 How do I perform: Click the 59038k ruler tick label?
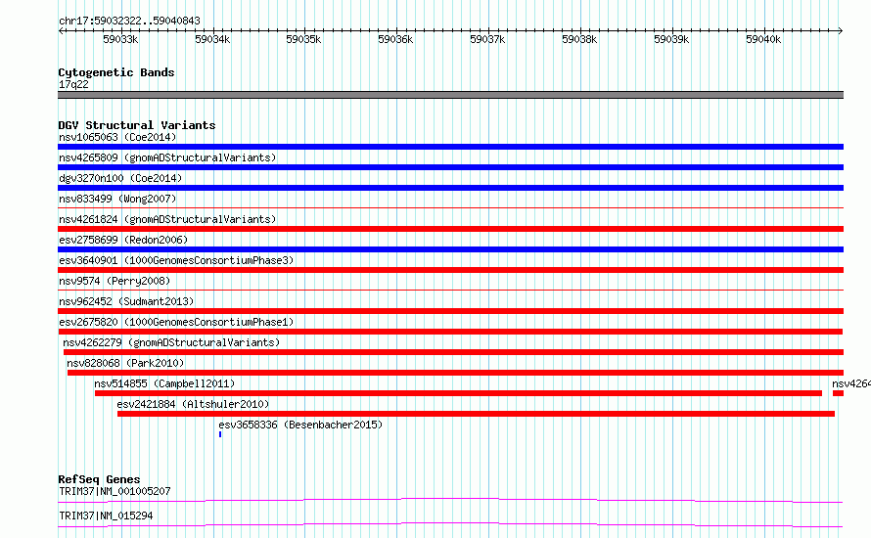pyautogui.click(x=579, y=39)
